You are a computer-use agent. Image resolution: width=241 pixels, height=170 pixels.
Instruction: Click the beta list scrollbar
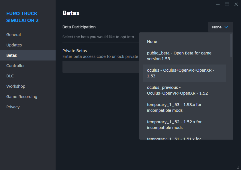point(231,46)
